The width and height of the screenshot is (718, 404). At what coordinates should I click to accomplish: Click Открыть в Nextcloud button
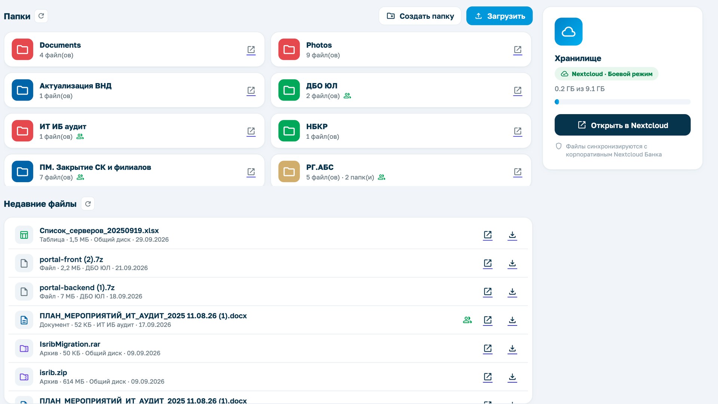coord(623,125)
